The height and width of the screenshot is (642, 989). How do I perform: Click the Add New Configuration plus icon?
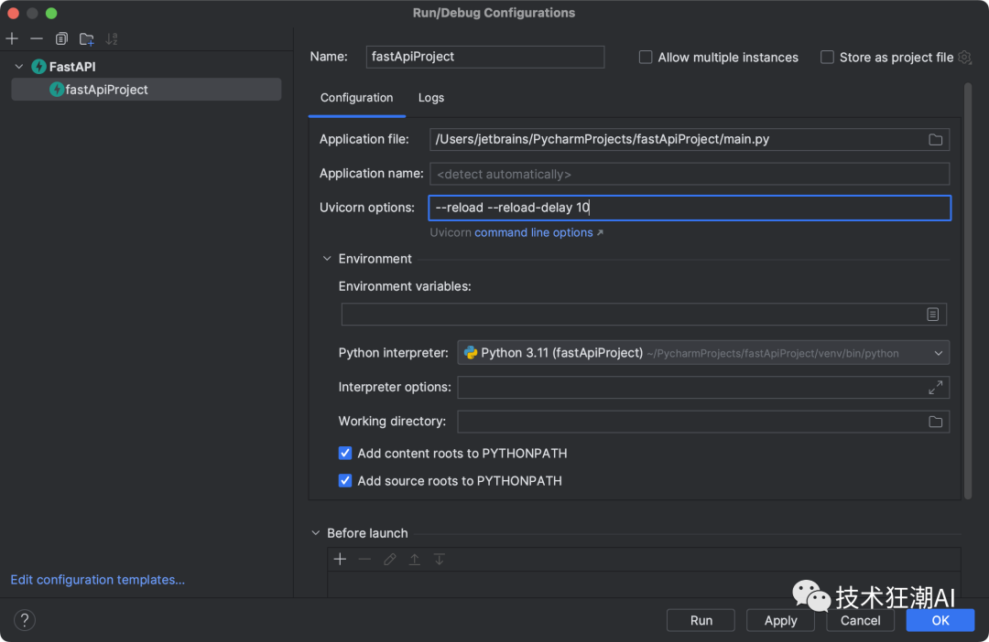point(12,38)
